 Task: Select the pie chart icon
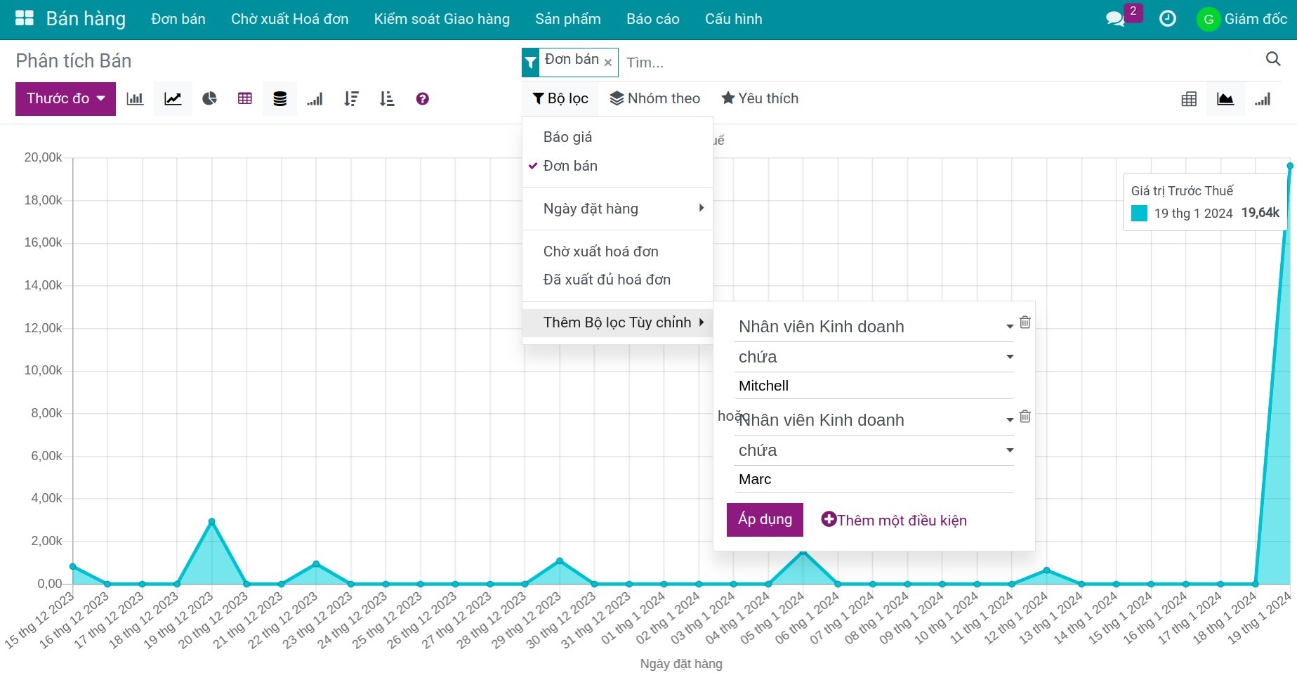pyautogui.click(x=209, y=99)
